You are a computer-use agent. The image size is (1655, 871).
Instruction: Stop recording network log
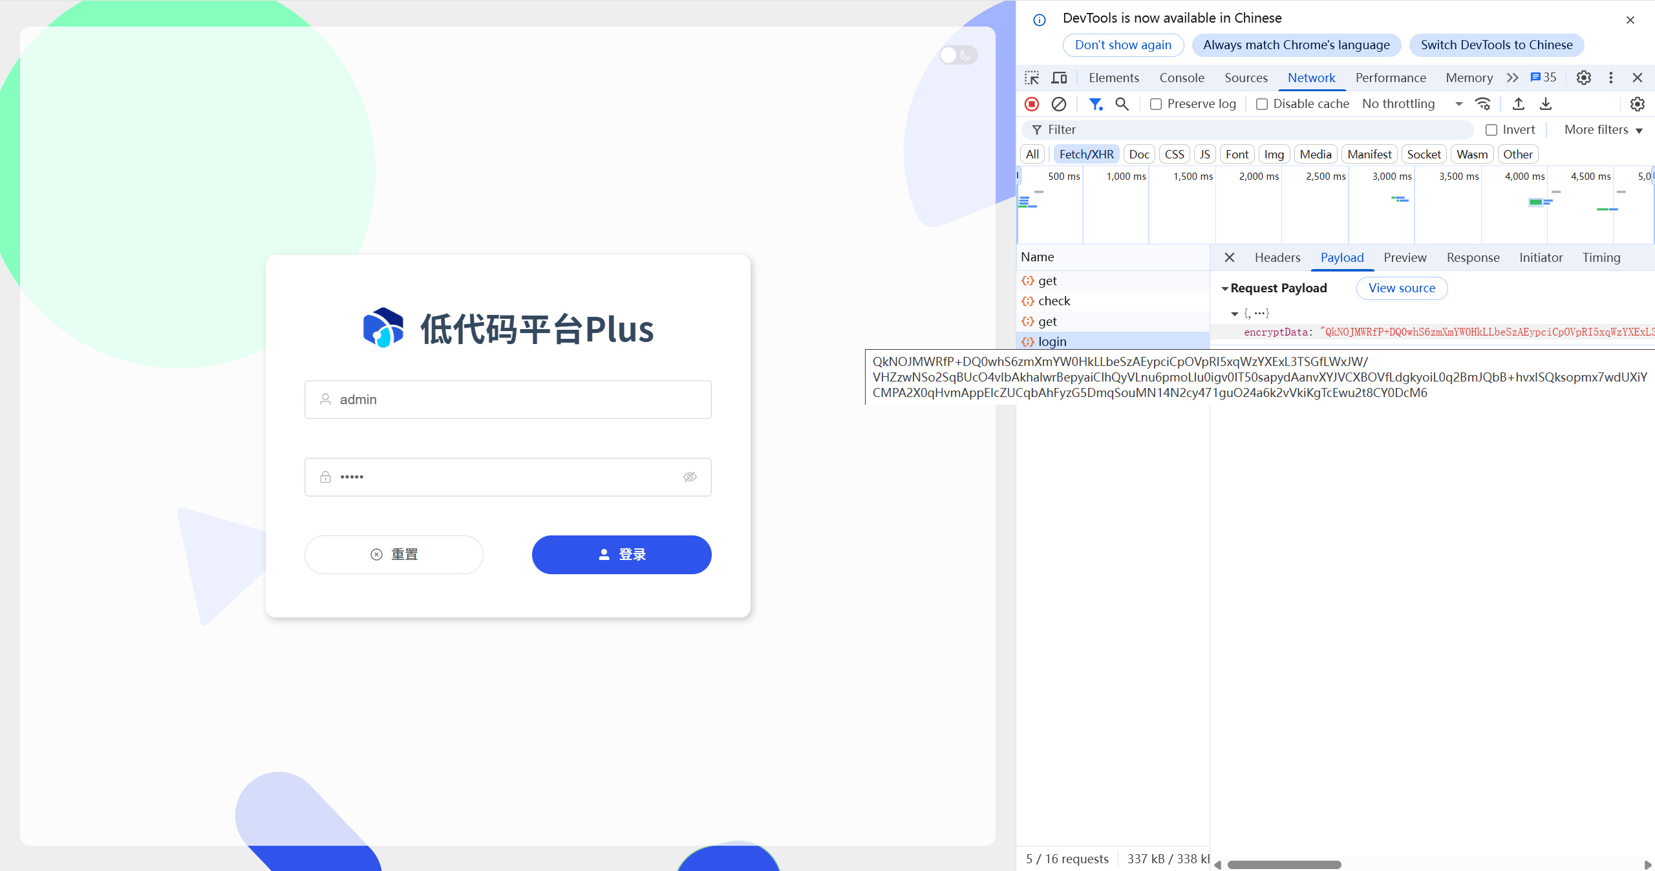[x=1032, y=104]
